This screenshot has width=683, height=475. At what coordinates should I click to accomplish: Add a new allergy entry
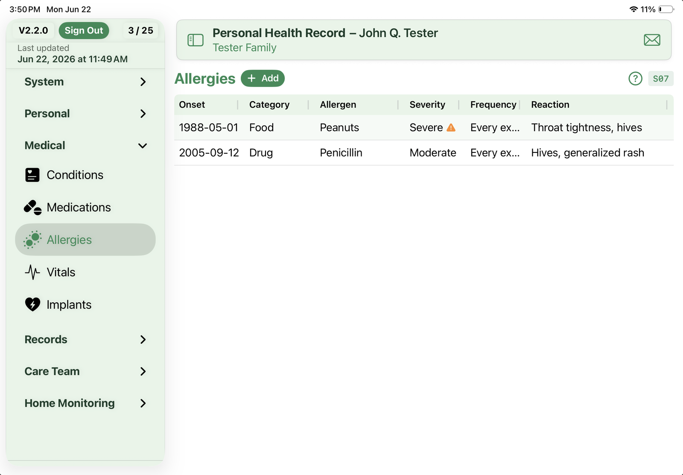[263, 78]
